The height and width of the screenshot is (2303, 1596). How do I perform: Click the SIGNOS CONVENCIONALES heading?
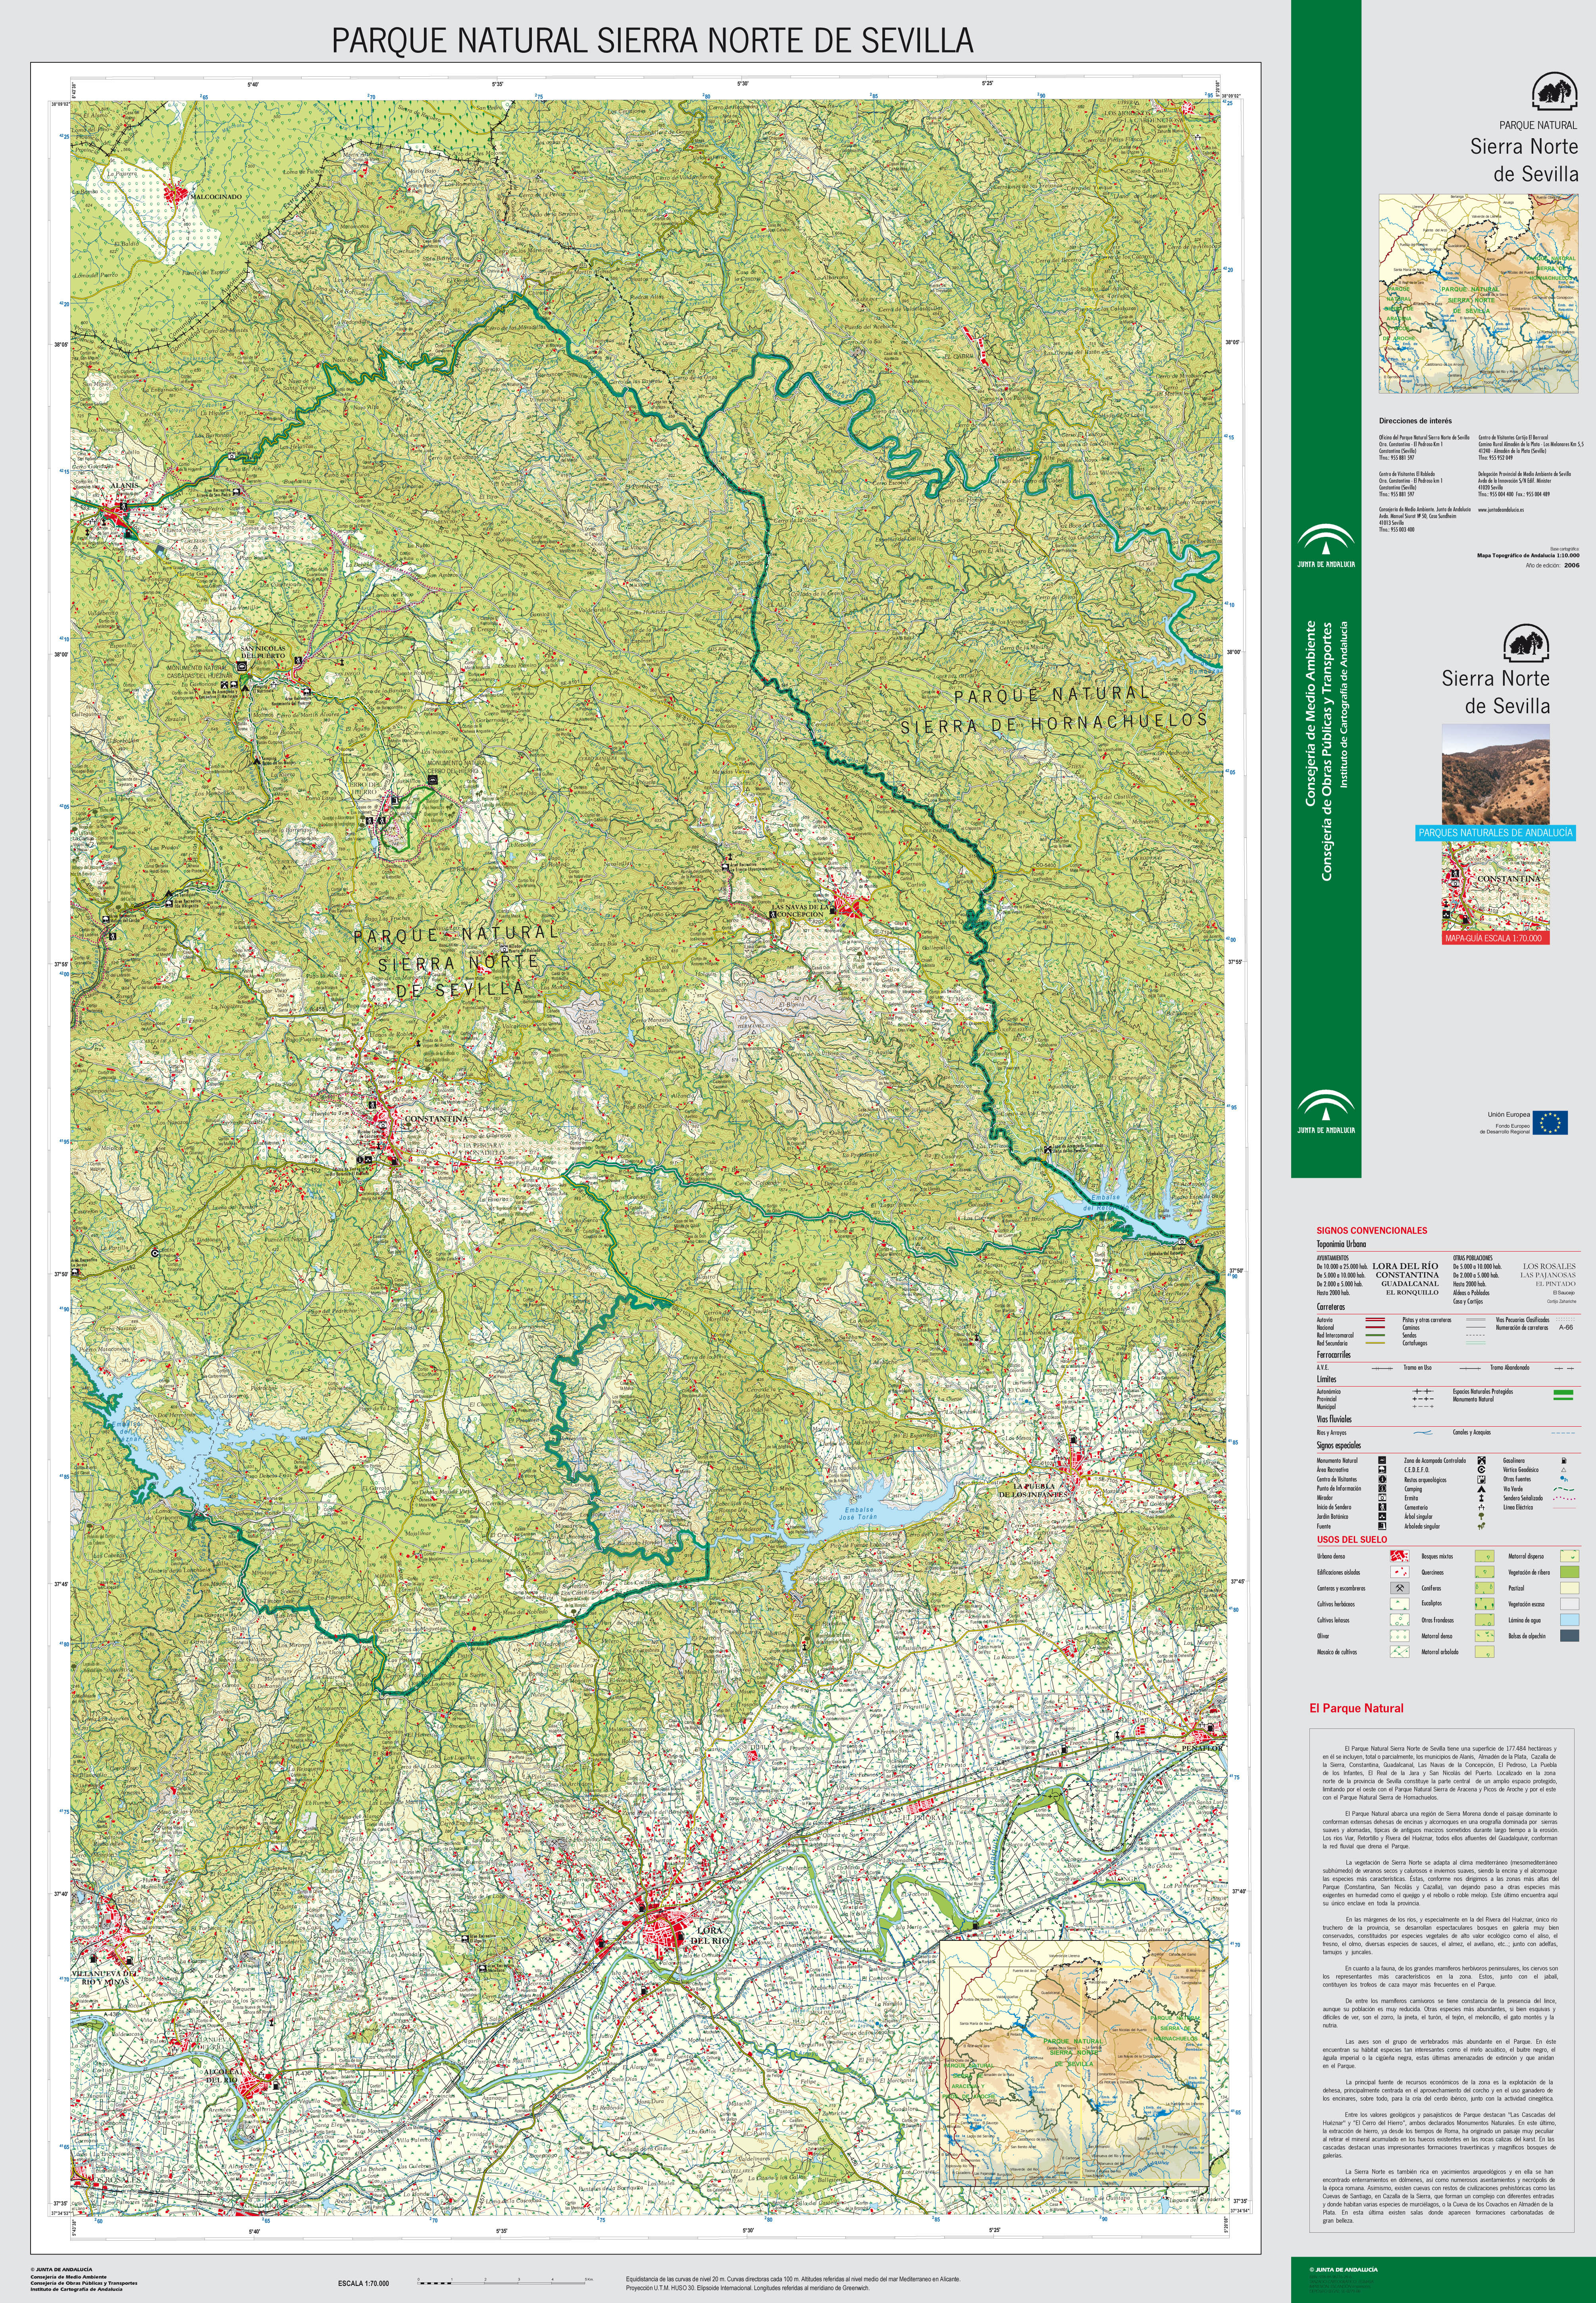coord(1372,1231)
